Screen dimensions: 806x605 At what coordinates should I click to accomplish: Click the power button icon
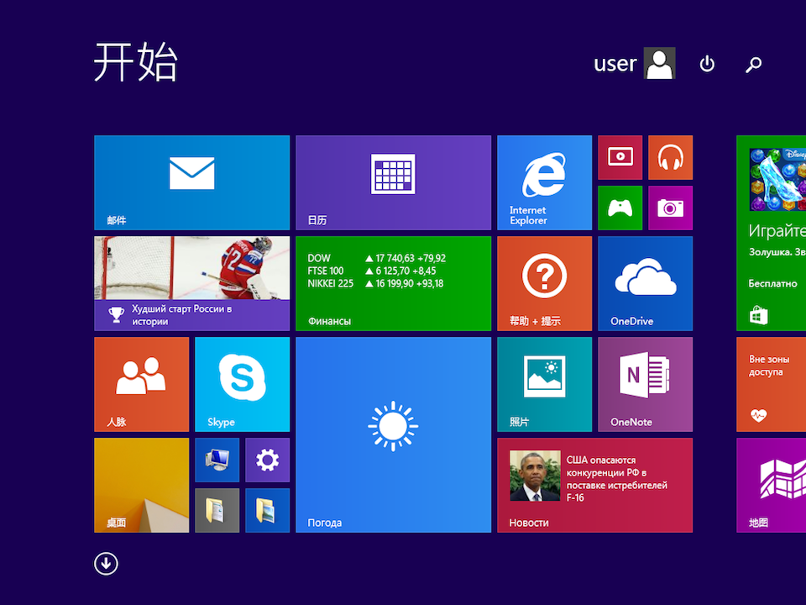707,64
